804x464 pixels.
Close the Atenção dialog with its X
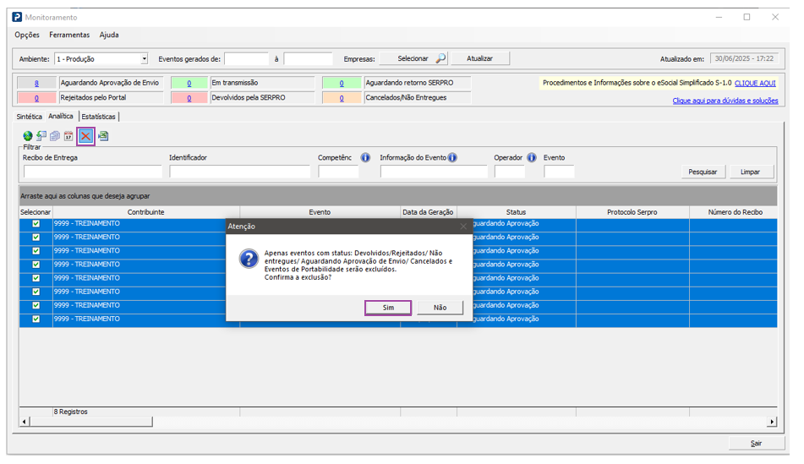pos(463,227)
